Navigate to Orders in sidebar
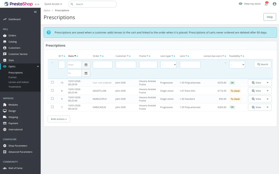This screenshot has width=279, height=174. [12, 36]
